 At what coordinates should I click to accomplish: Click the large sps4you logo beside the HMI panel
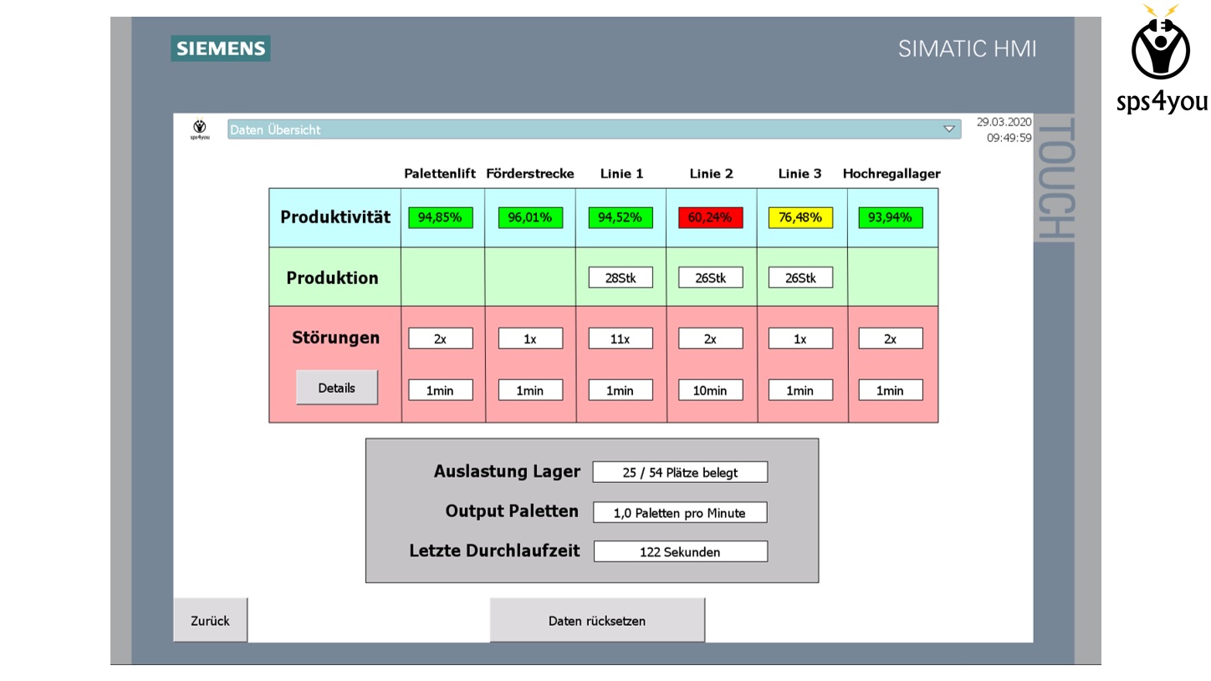point(1162,58)
